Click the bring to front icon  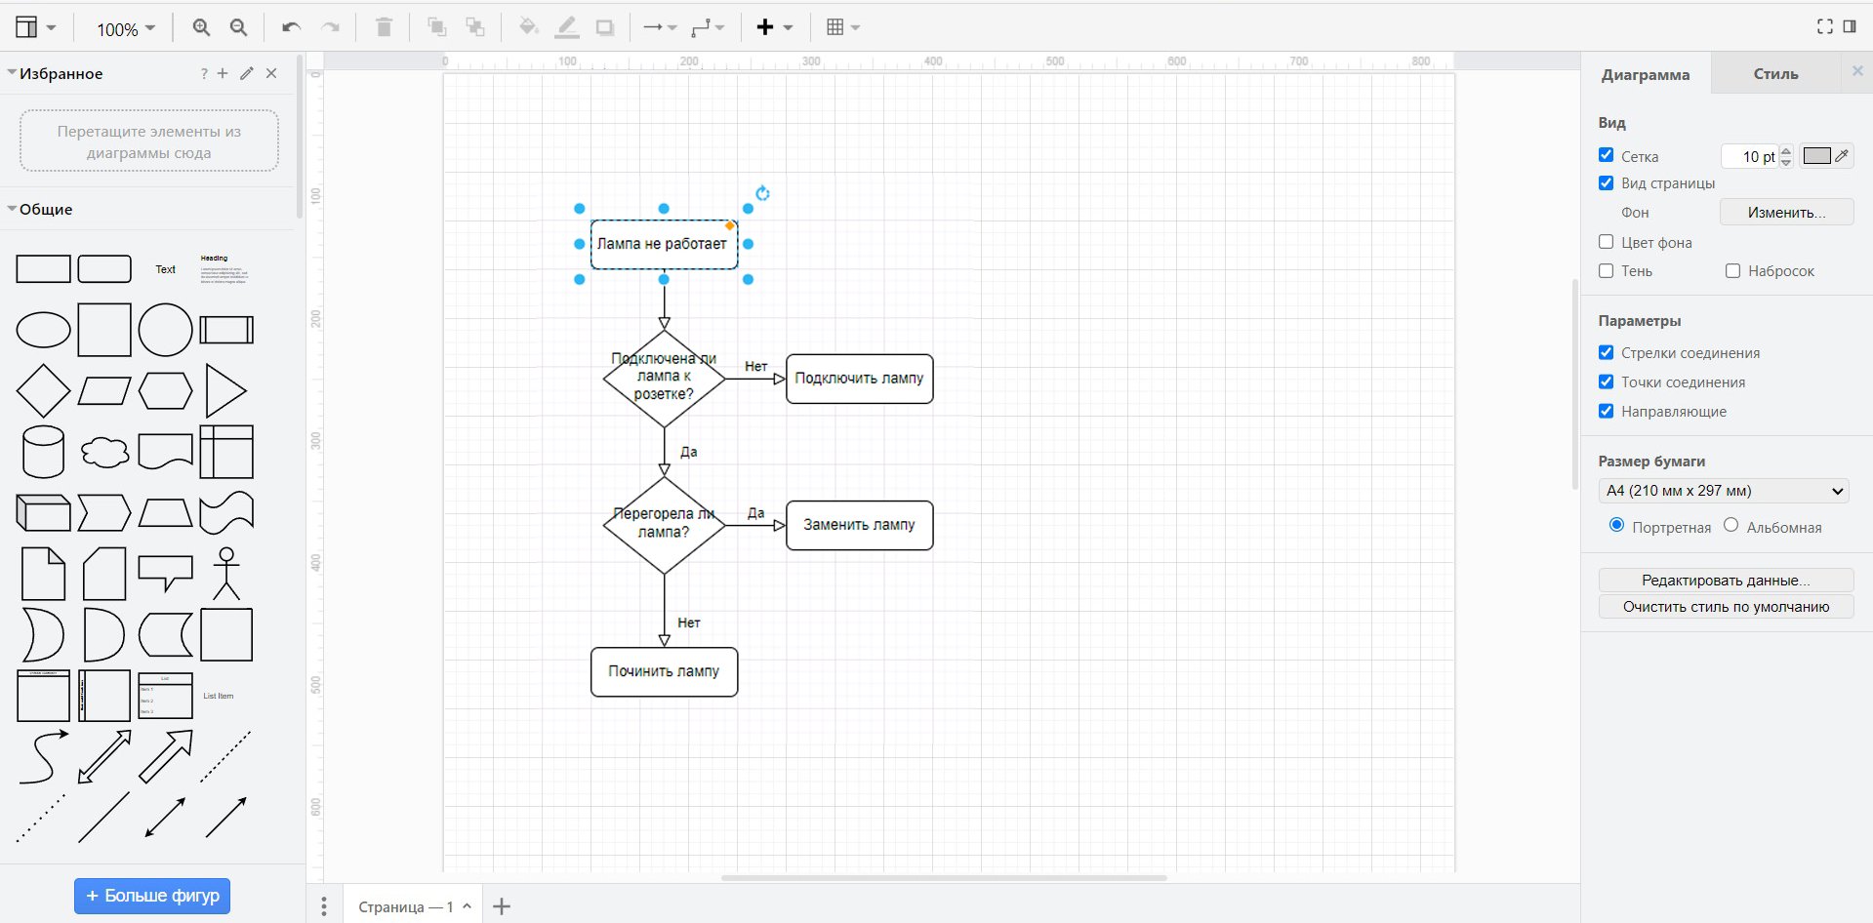[436, 27]
